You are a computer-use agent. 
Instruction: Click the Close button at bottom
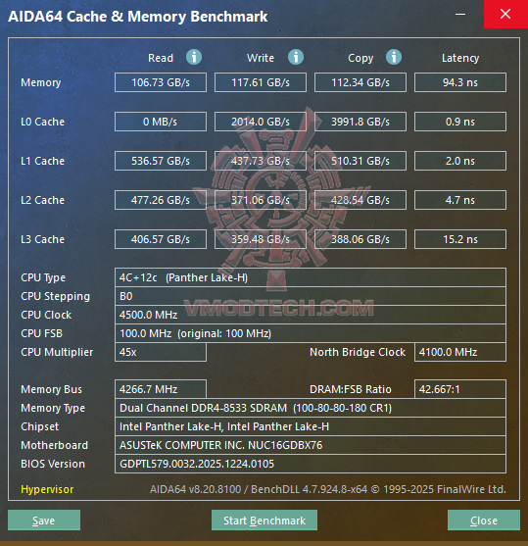[x=484, y=521]
